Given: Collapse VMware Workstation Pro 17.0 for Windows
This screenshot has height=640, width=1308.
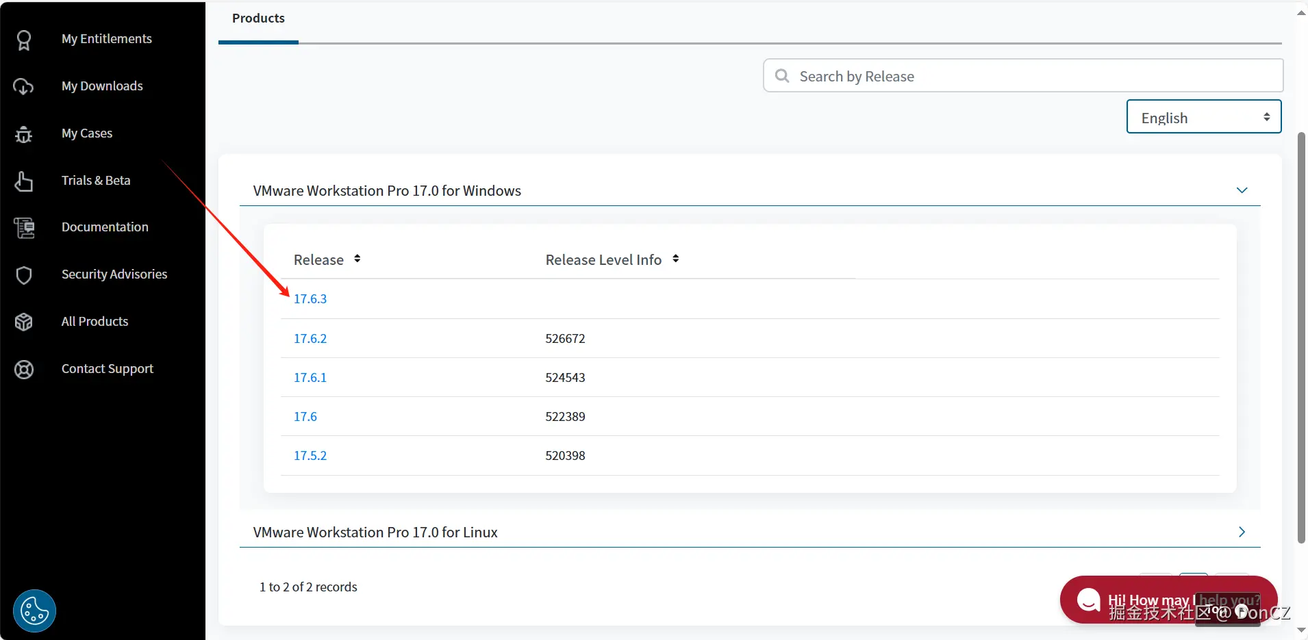Looking at the screenshot, I should tap(1242, 190).
